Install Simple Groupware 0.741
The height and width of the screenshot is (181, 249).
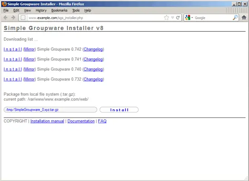13,59
